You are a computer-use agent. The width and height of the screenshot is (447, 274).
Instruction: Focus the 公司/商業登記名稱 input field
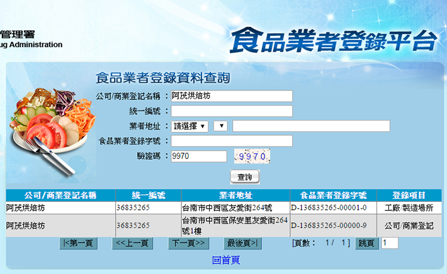232,96
